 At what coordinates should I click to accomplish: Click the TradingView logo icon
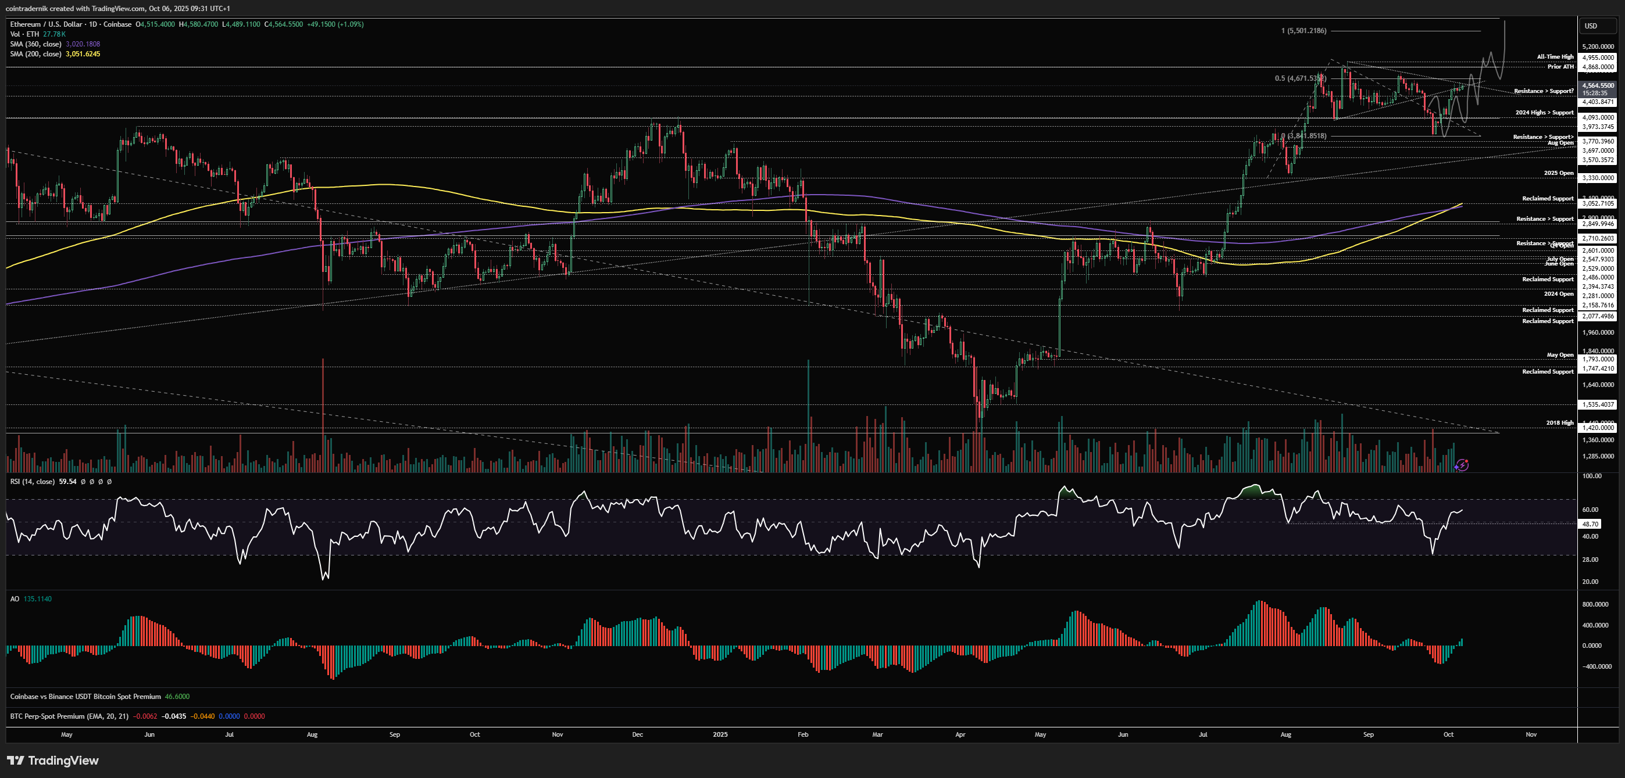click(x=15, y=761)
